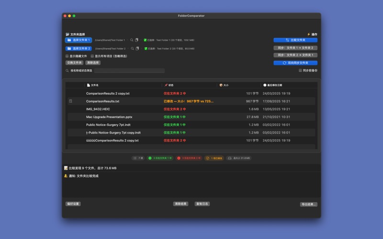Select the ComparisonResults 2 copy.txt first row
The image size is (383, 239).
(x=191, y=93)
